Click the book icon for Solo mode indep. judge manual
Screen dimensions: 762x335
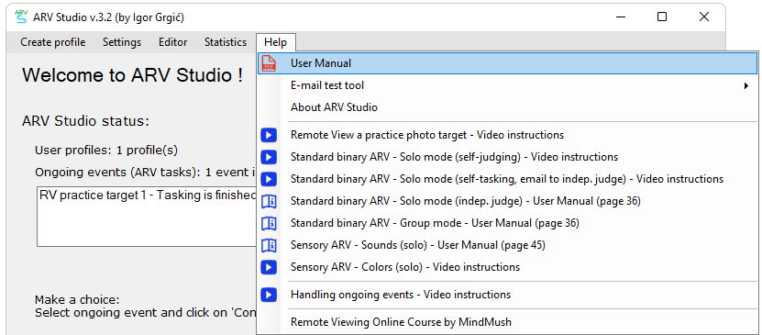(x=269, y=201)
